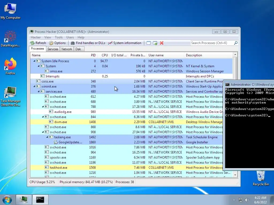Click the red X kill window icon
Viewport: 274px width, 205px height.
click(x=162, y=43)
